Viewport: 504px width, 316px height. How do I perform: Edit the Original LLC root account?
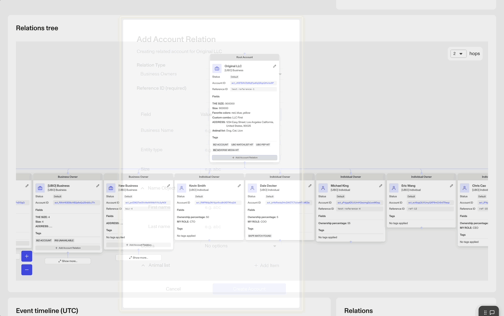275,66
